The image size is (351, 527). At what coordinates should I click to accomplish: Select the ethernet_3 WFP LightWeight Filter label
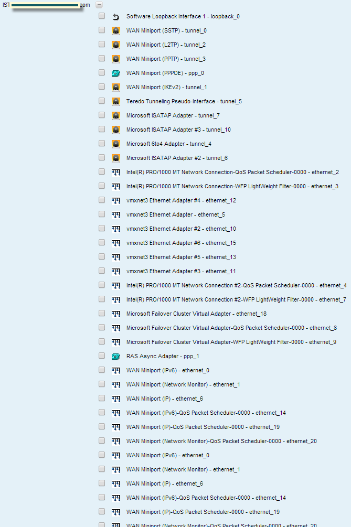(x=232, y=186)
